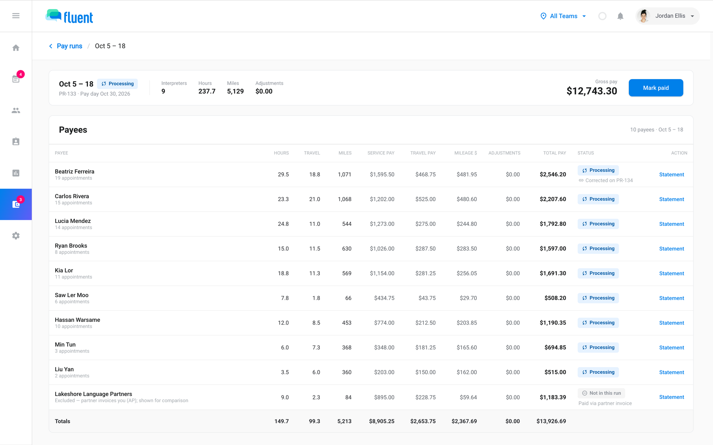The image size is (713, 445).
Task: Click the Fluent logo
Action: (69, 16)
